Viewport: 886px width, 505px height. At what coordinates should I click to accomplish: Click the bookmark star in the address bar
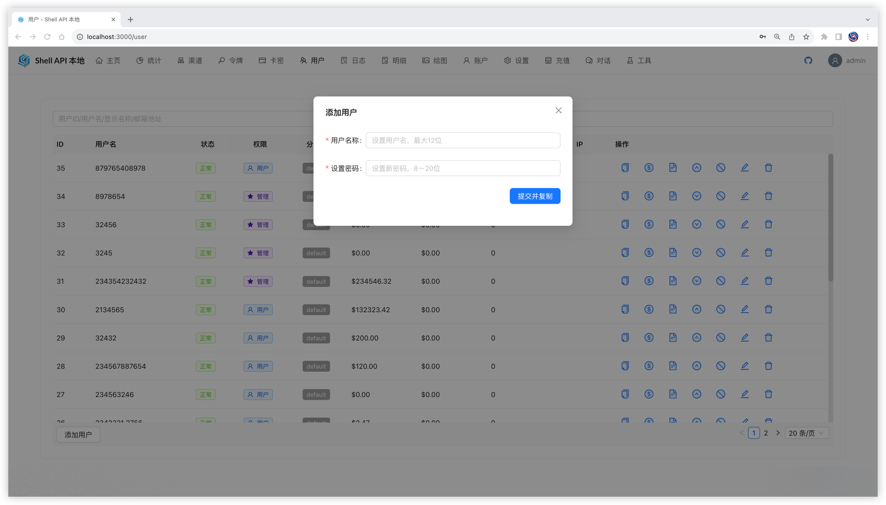click(806, 37)
